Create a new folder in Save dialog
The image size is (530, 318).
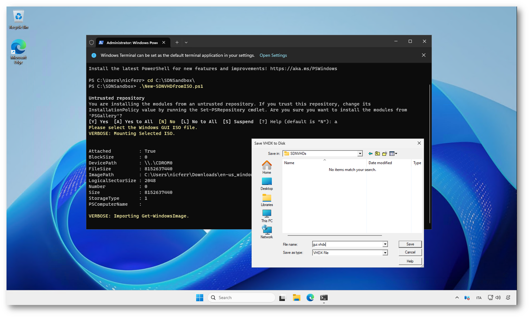[x=385, y=154]
